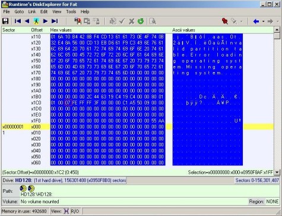Click the Save floppy disk icon

(x=5, y=21)
